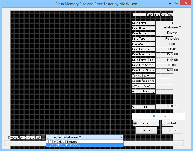193x151 pixels.
Task: Click the 15.72 GB max size value
Action: (172, 54)
